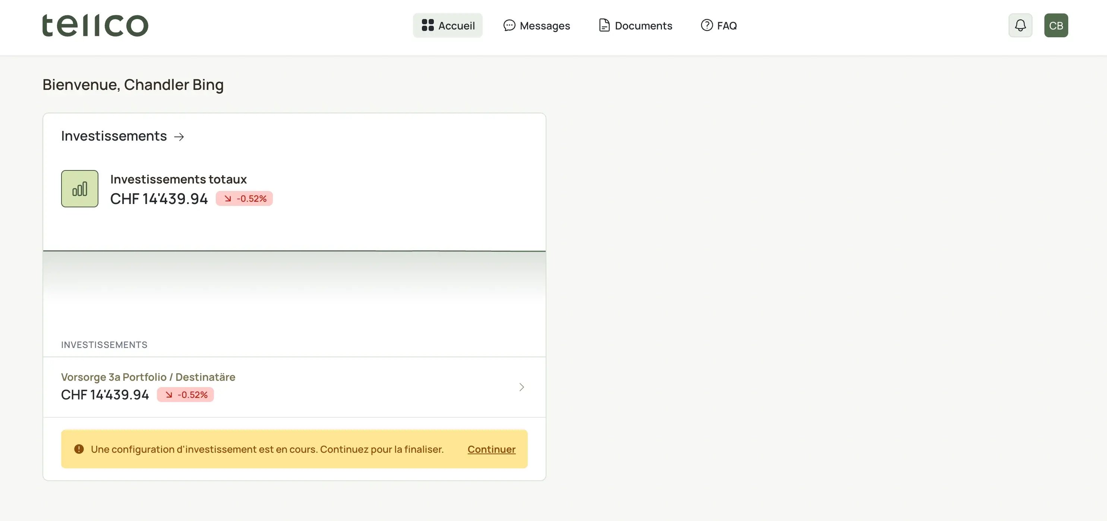The height and width of the screenshot is (521, 1107).
Task: Click the Bienvenue, Chandler Bing heading
Action: coord(133,85)
